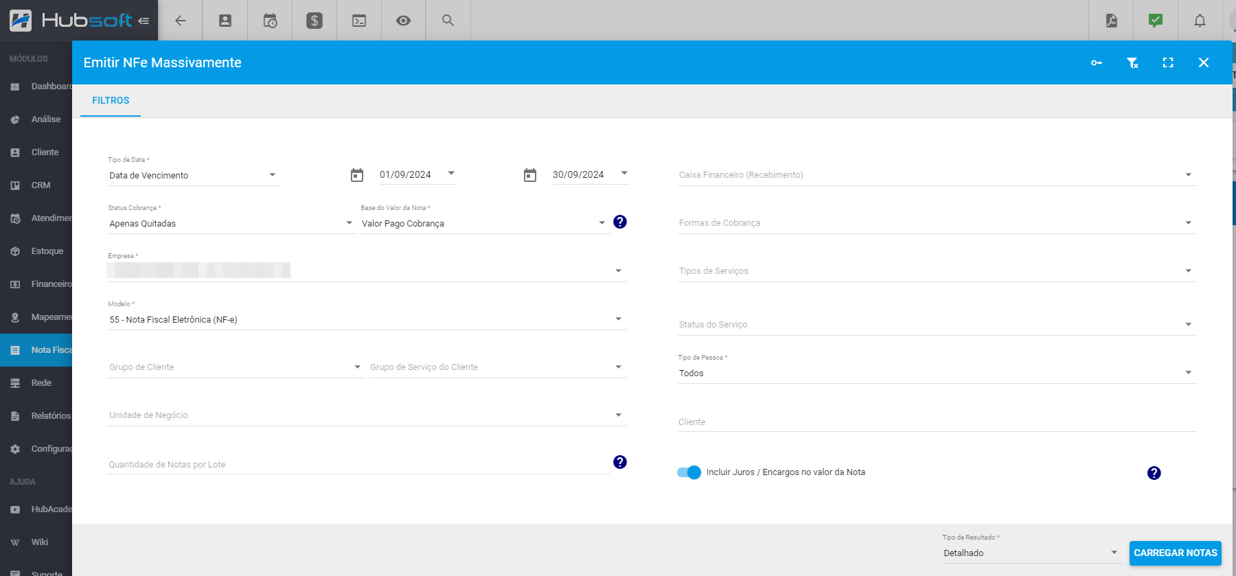1236x576 pixels.
Task: Open Grupo de Cliente dropdown
Action: pos(236,367)
